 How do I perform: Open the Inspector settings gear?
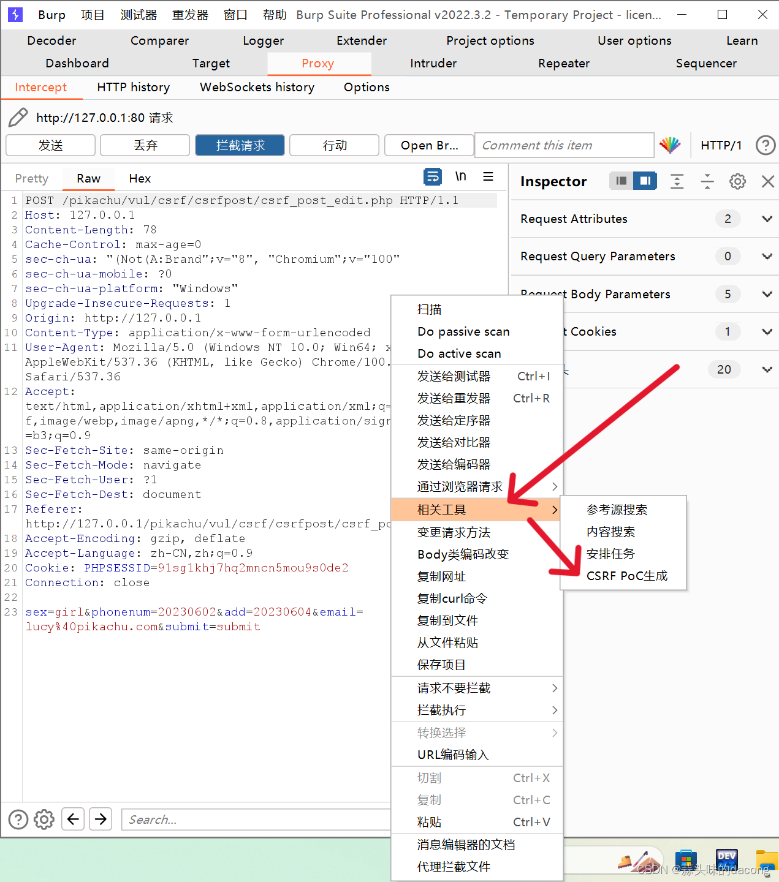point(737,181)
